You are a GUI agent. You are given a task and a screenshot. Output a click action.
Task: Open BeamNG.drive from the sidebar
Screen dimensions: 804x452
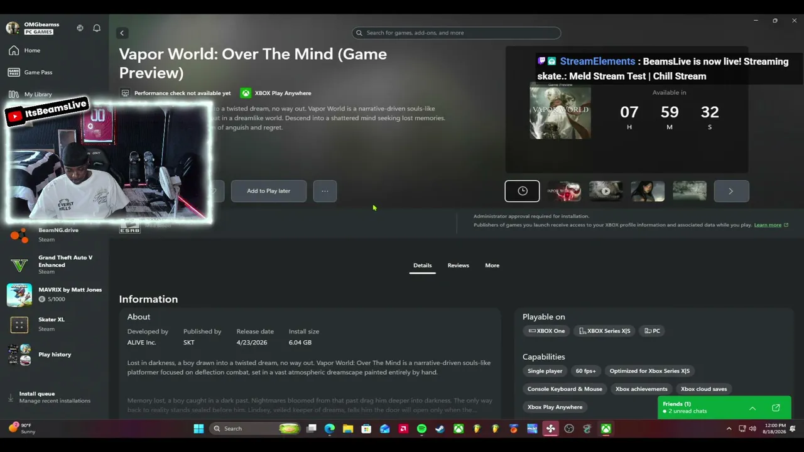[x=54, y=235]
